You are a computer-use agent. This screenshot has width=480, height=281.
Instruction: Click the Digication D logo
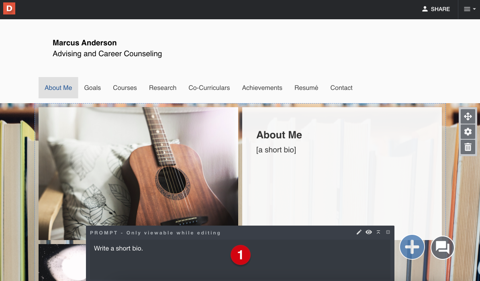(9, 8)
